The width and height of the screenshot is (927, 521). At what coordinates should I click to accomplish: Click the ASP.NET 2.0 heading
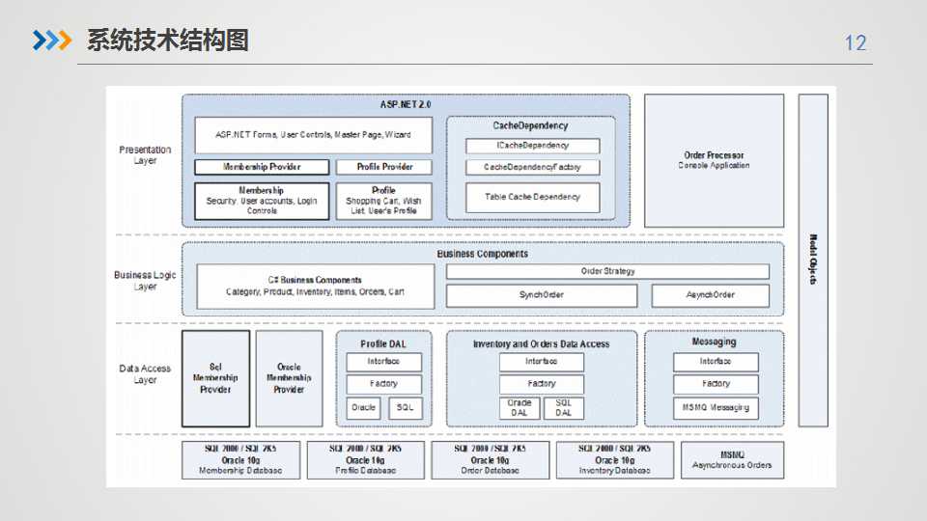click(x=406, y=104)
